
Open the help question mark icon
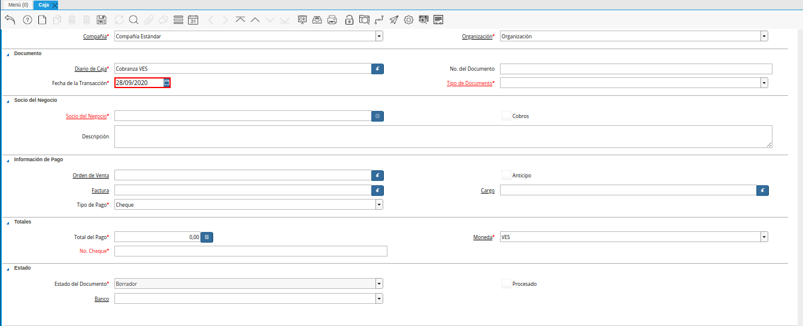[27, 20]
